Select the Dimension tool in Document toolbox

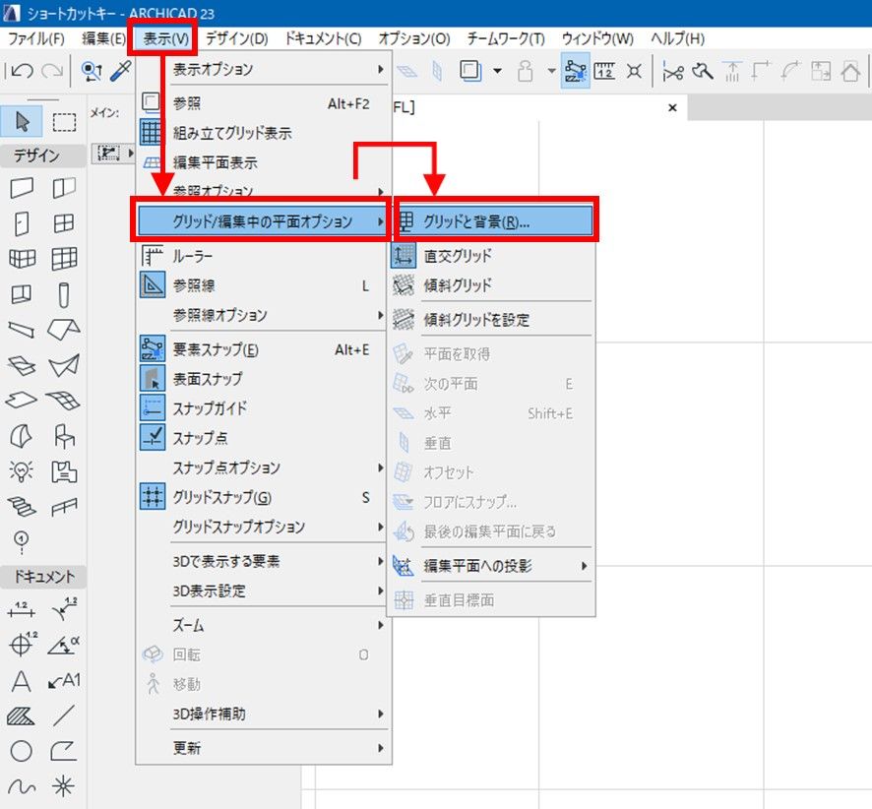(x=22, y=610)
